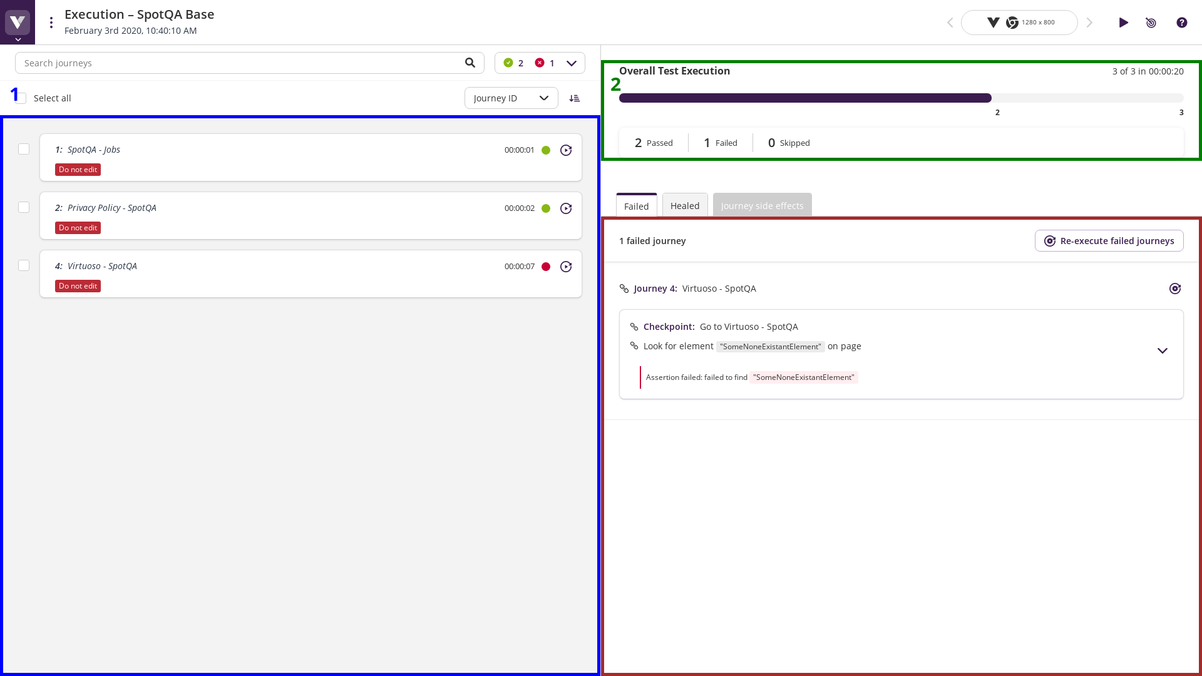Tick the Select all checkbox
Image resolution: width=1202 pixels, height=676 pixels.
pos(21,98)
